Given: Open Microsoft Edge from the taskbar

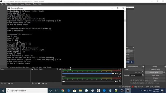Looking at the screenshot, I should [x=68, y=91].
